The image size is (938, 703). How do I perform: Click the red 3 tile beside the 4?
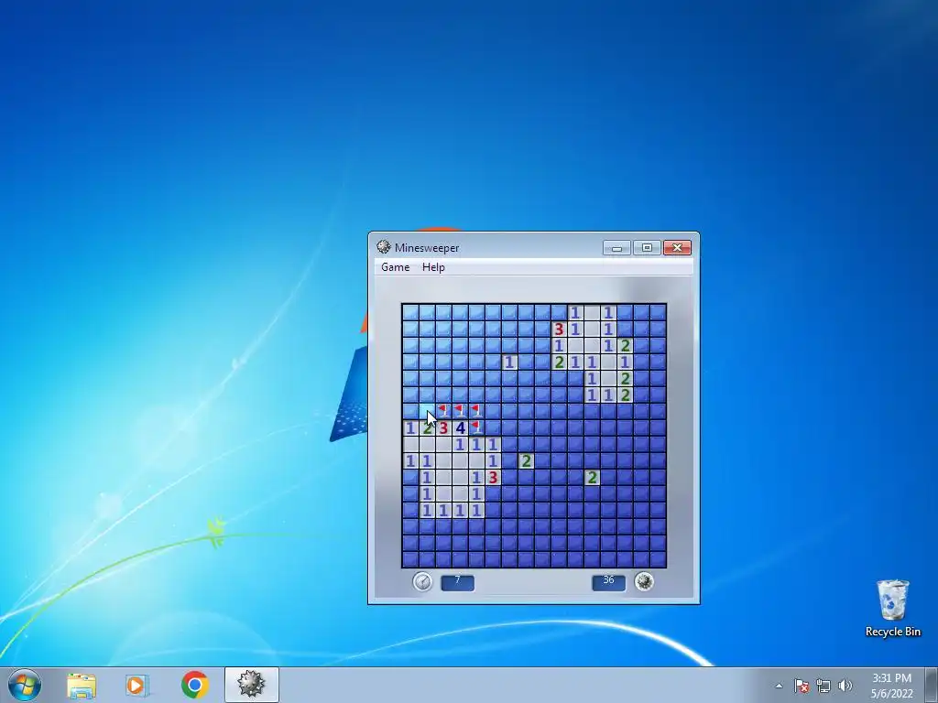click(x=443, y=427)
